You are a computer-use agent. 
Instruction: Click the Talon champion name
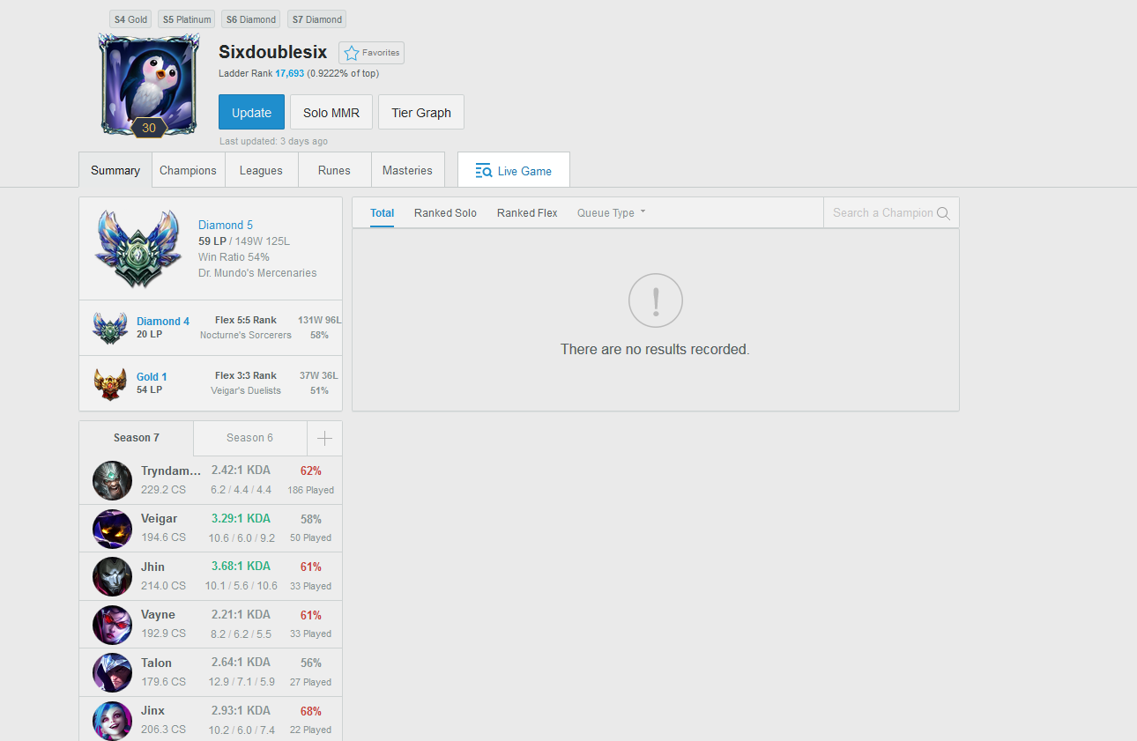coord(156,663)
